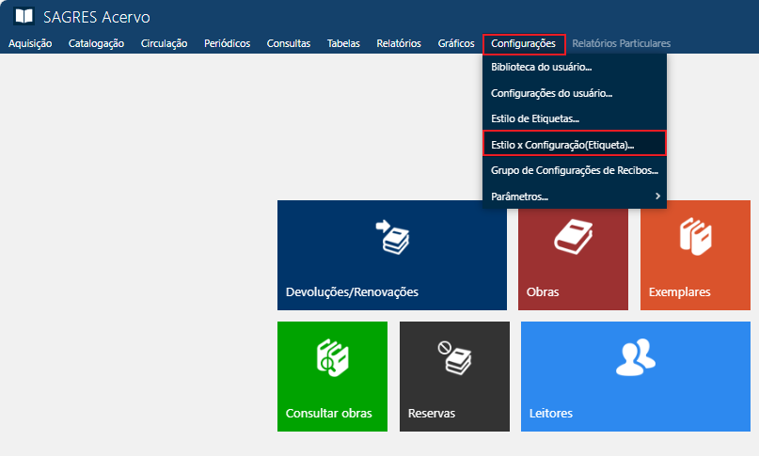This screenshot has width=759, height=456.
Task: Open Grupo de Configurações de Recibos
Action: click(574, 170)
